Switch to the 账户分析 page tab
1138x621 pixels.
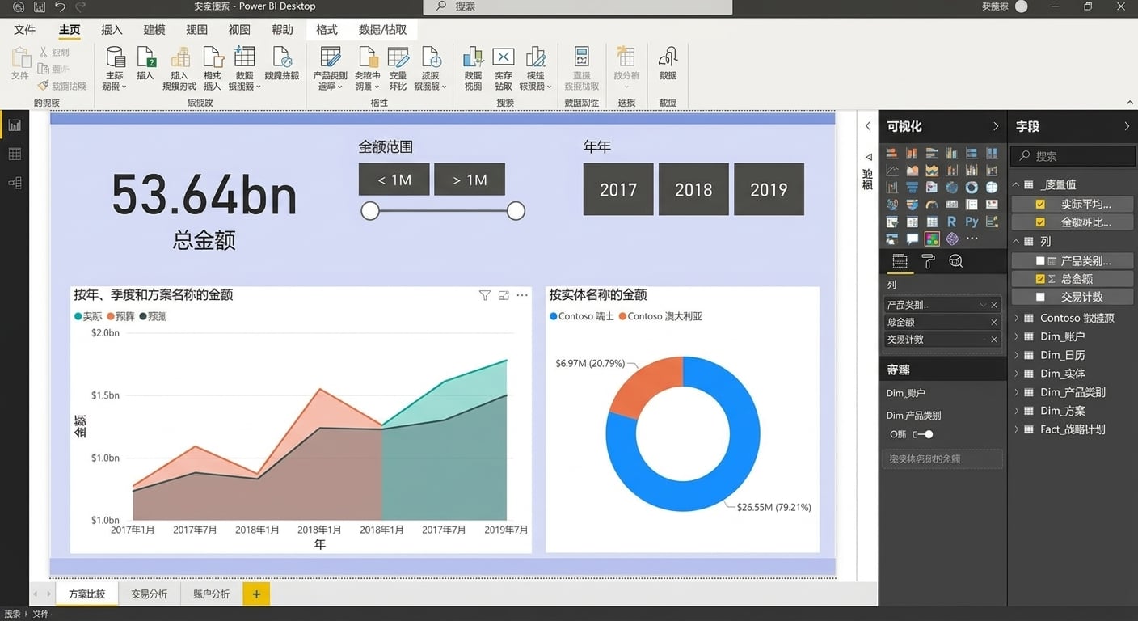point(211,594)
